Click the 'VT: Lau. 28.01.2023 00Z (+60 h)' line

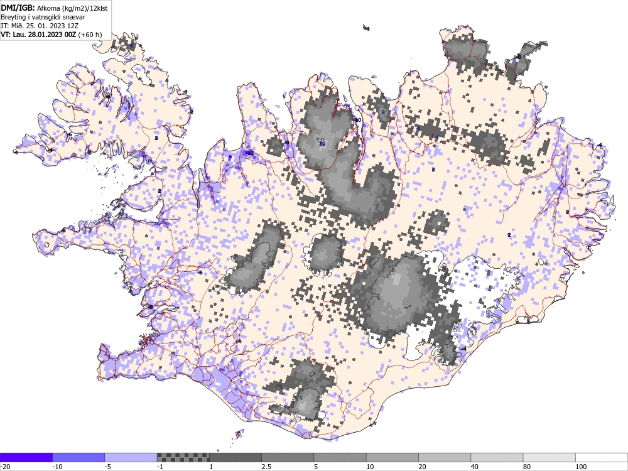(51, 35)
